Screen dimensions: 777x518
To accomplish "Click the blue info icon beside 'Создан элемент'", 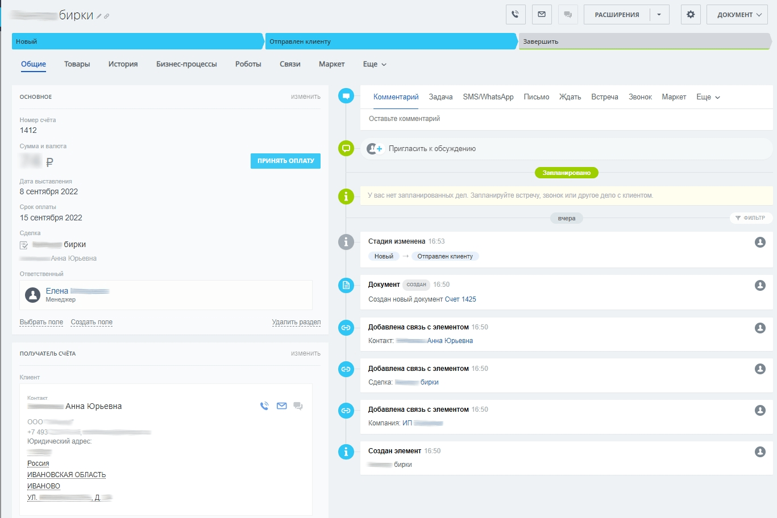I will pyautogui.click(x=346, y=452).
